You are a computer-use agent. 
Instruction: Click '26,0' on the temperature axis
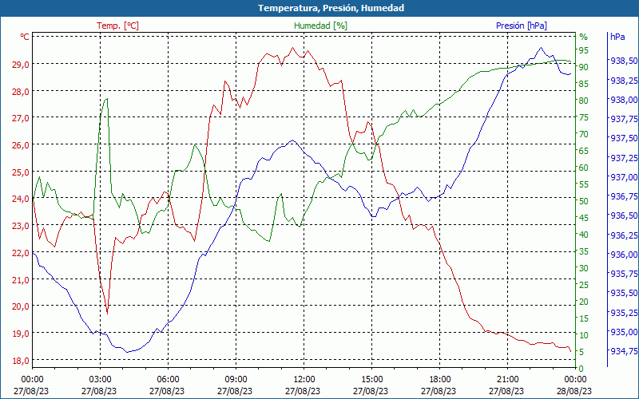click(21, 145)
